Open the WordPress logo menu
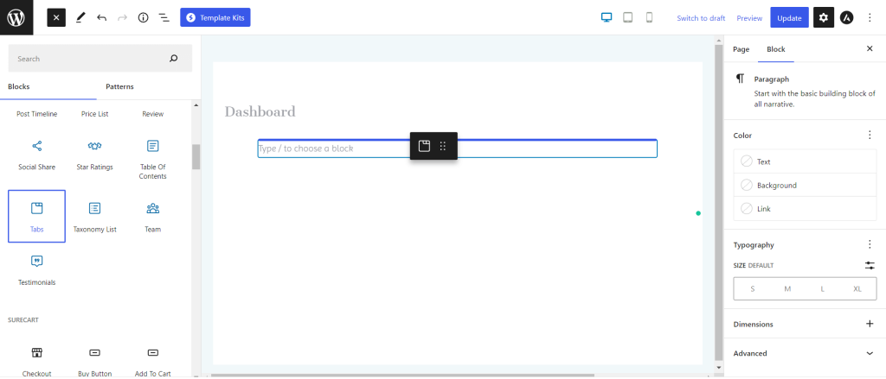886x379 pixels. point(16,17)
